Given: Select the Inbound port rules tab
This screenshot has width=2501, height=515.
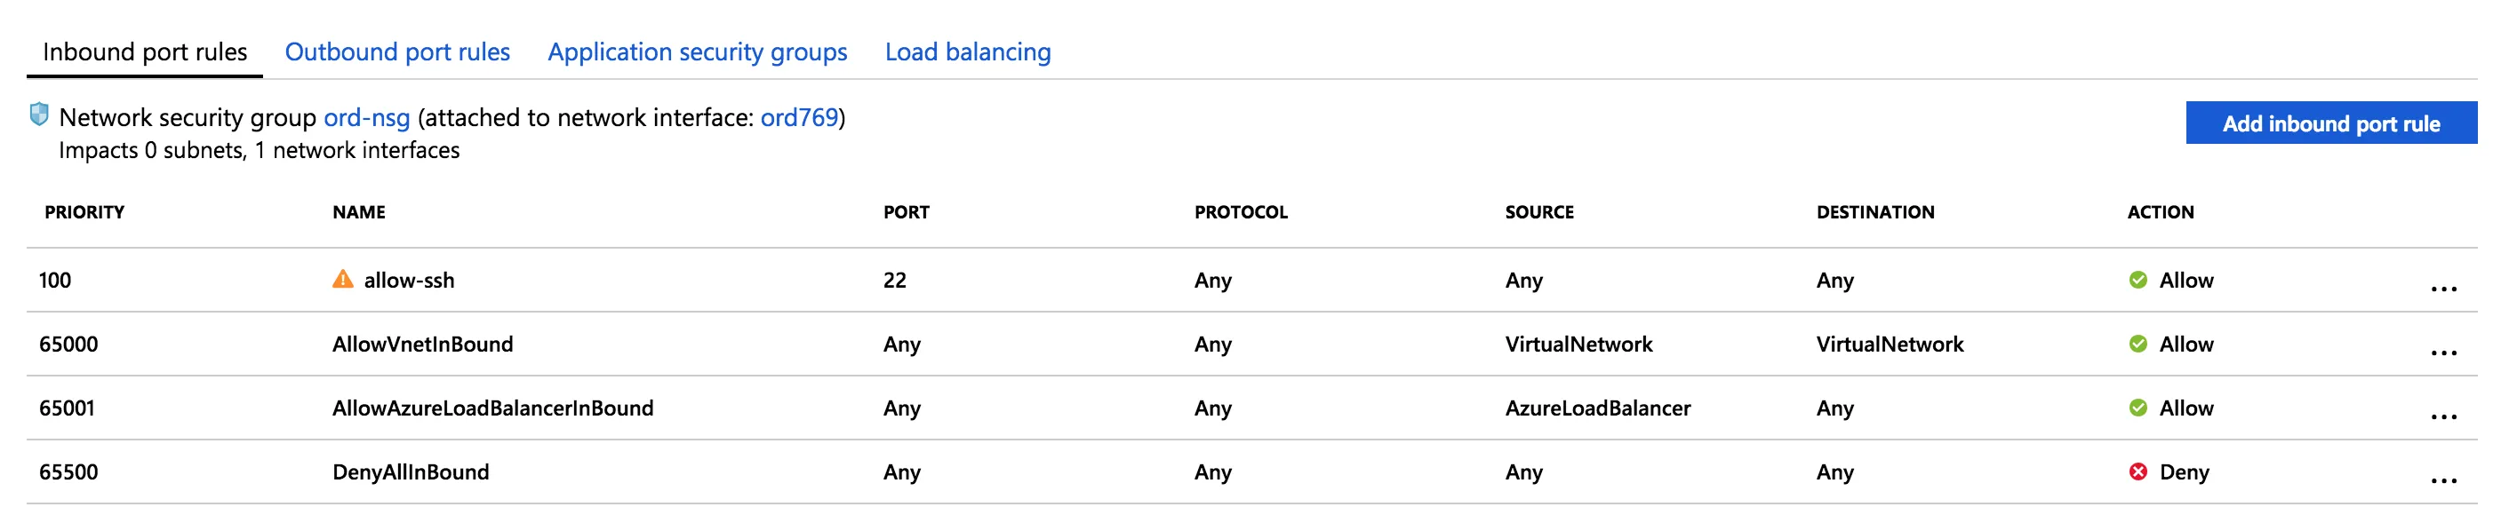Looking at the screenshot, I should pos(145,51).
